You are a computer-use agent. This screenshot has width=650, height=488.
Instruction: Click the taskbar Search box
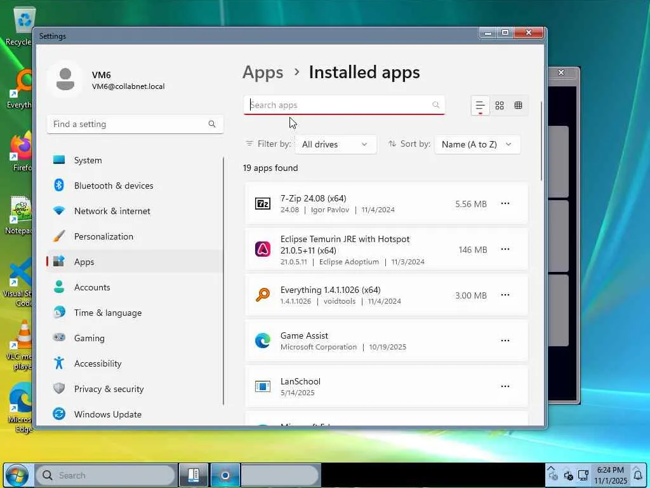(106, 475)
